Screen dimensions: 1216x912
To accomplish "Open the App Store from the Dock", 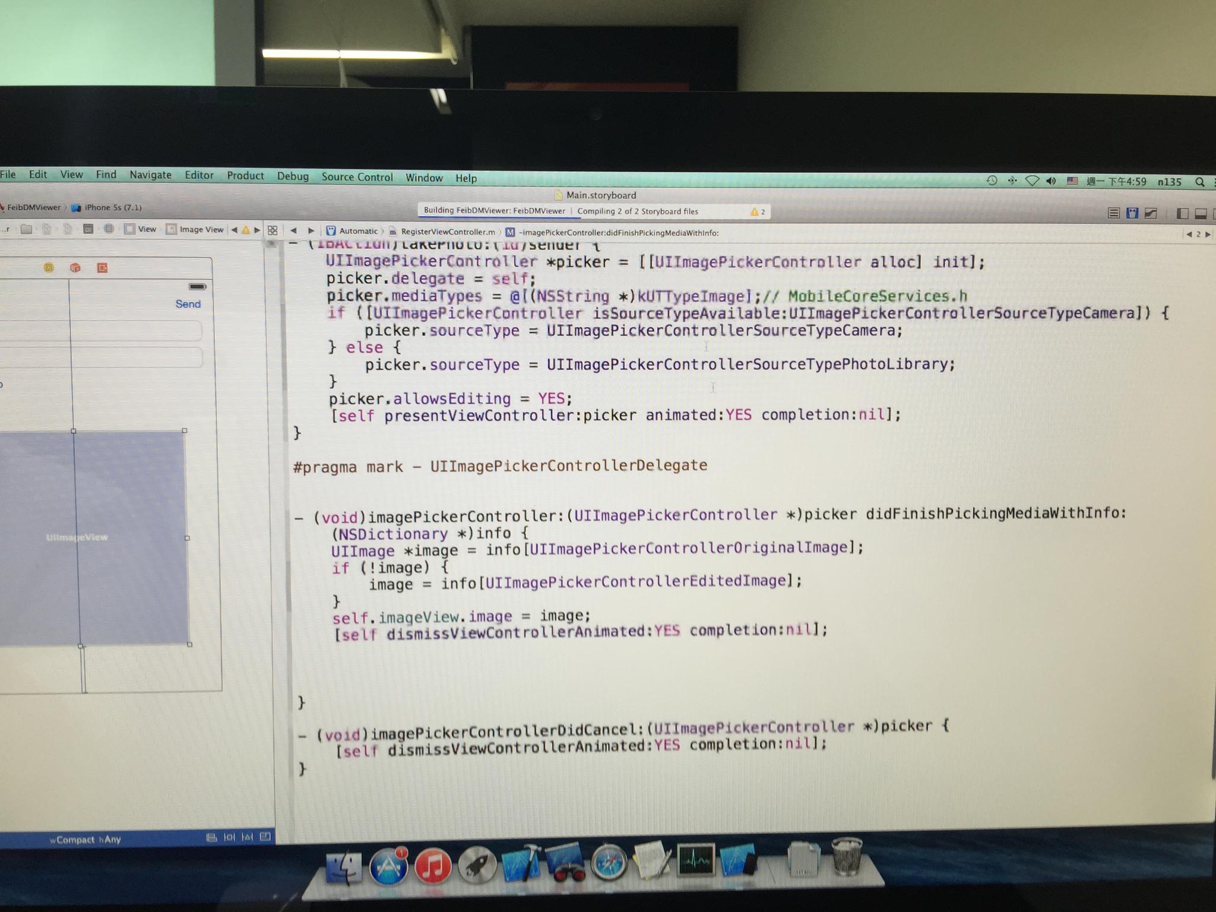I will click(388, 866).
